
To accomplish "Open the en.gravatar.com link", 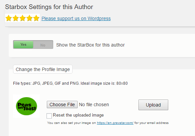I will click(115, 123).
